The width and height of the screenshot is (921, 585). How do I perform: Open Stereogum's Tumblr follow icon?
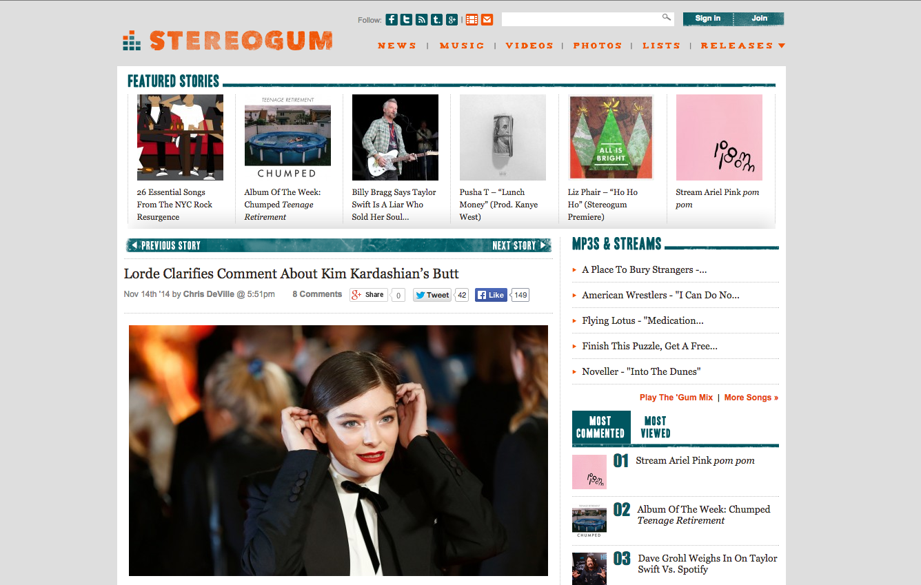coord(437,19)
